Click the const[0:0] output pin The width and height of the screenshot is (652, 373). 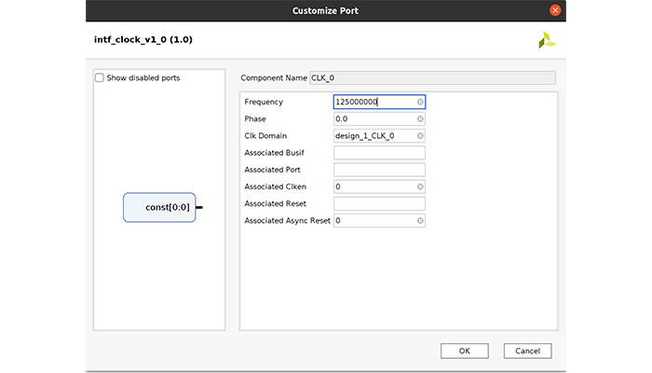click(199, 207)
